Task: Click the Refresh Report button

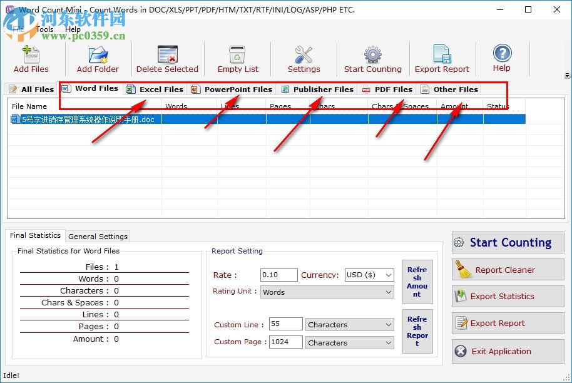Action: [417, 331]
